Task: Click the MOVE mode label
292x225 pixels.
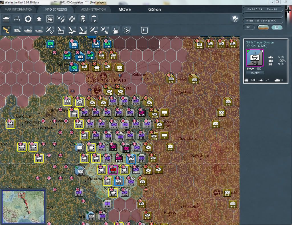Action: pos(125,9)
